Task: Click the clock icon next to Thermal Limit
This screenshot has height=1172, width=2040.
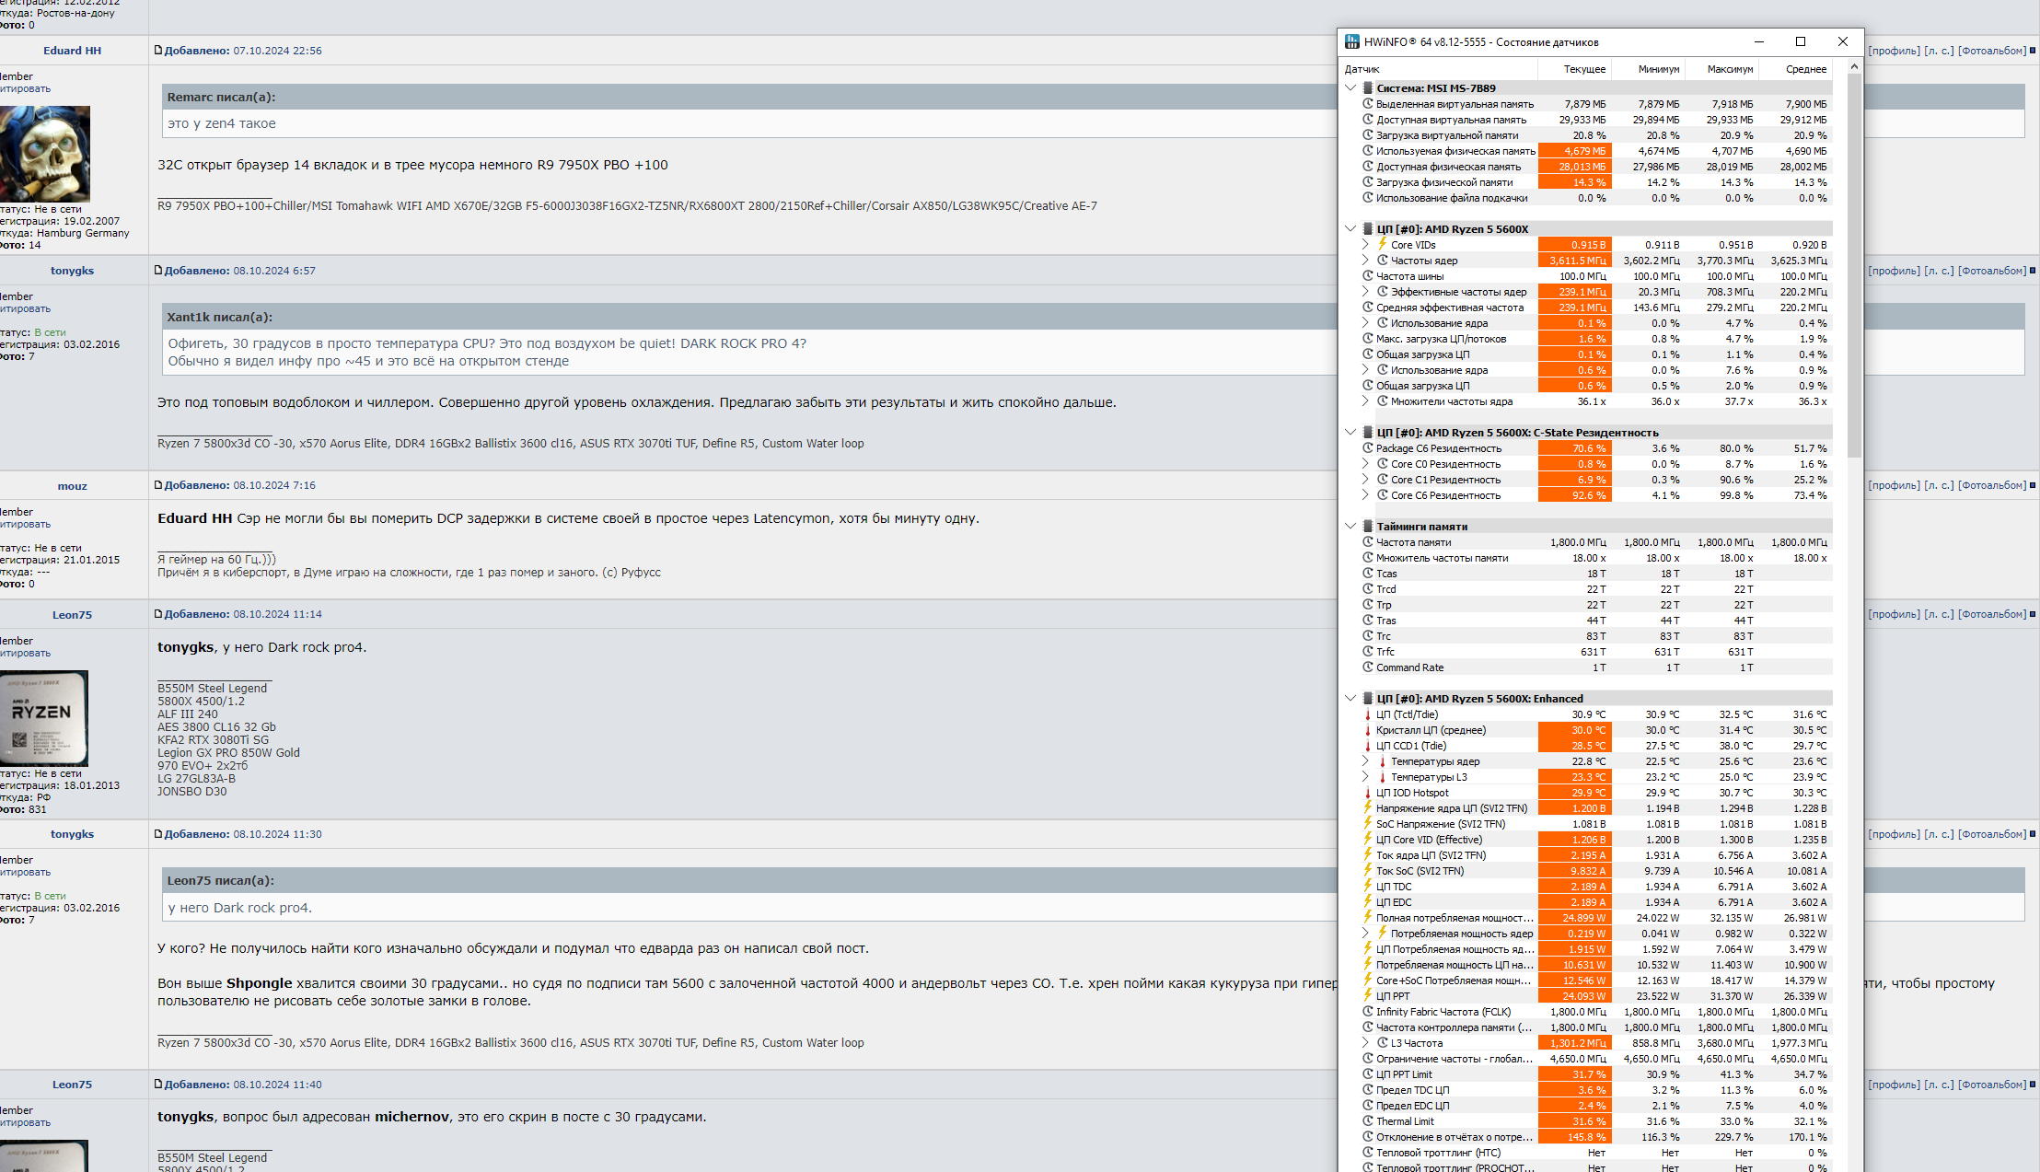Action: [x=1368, y=1121]
